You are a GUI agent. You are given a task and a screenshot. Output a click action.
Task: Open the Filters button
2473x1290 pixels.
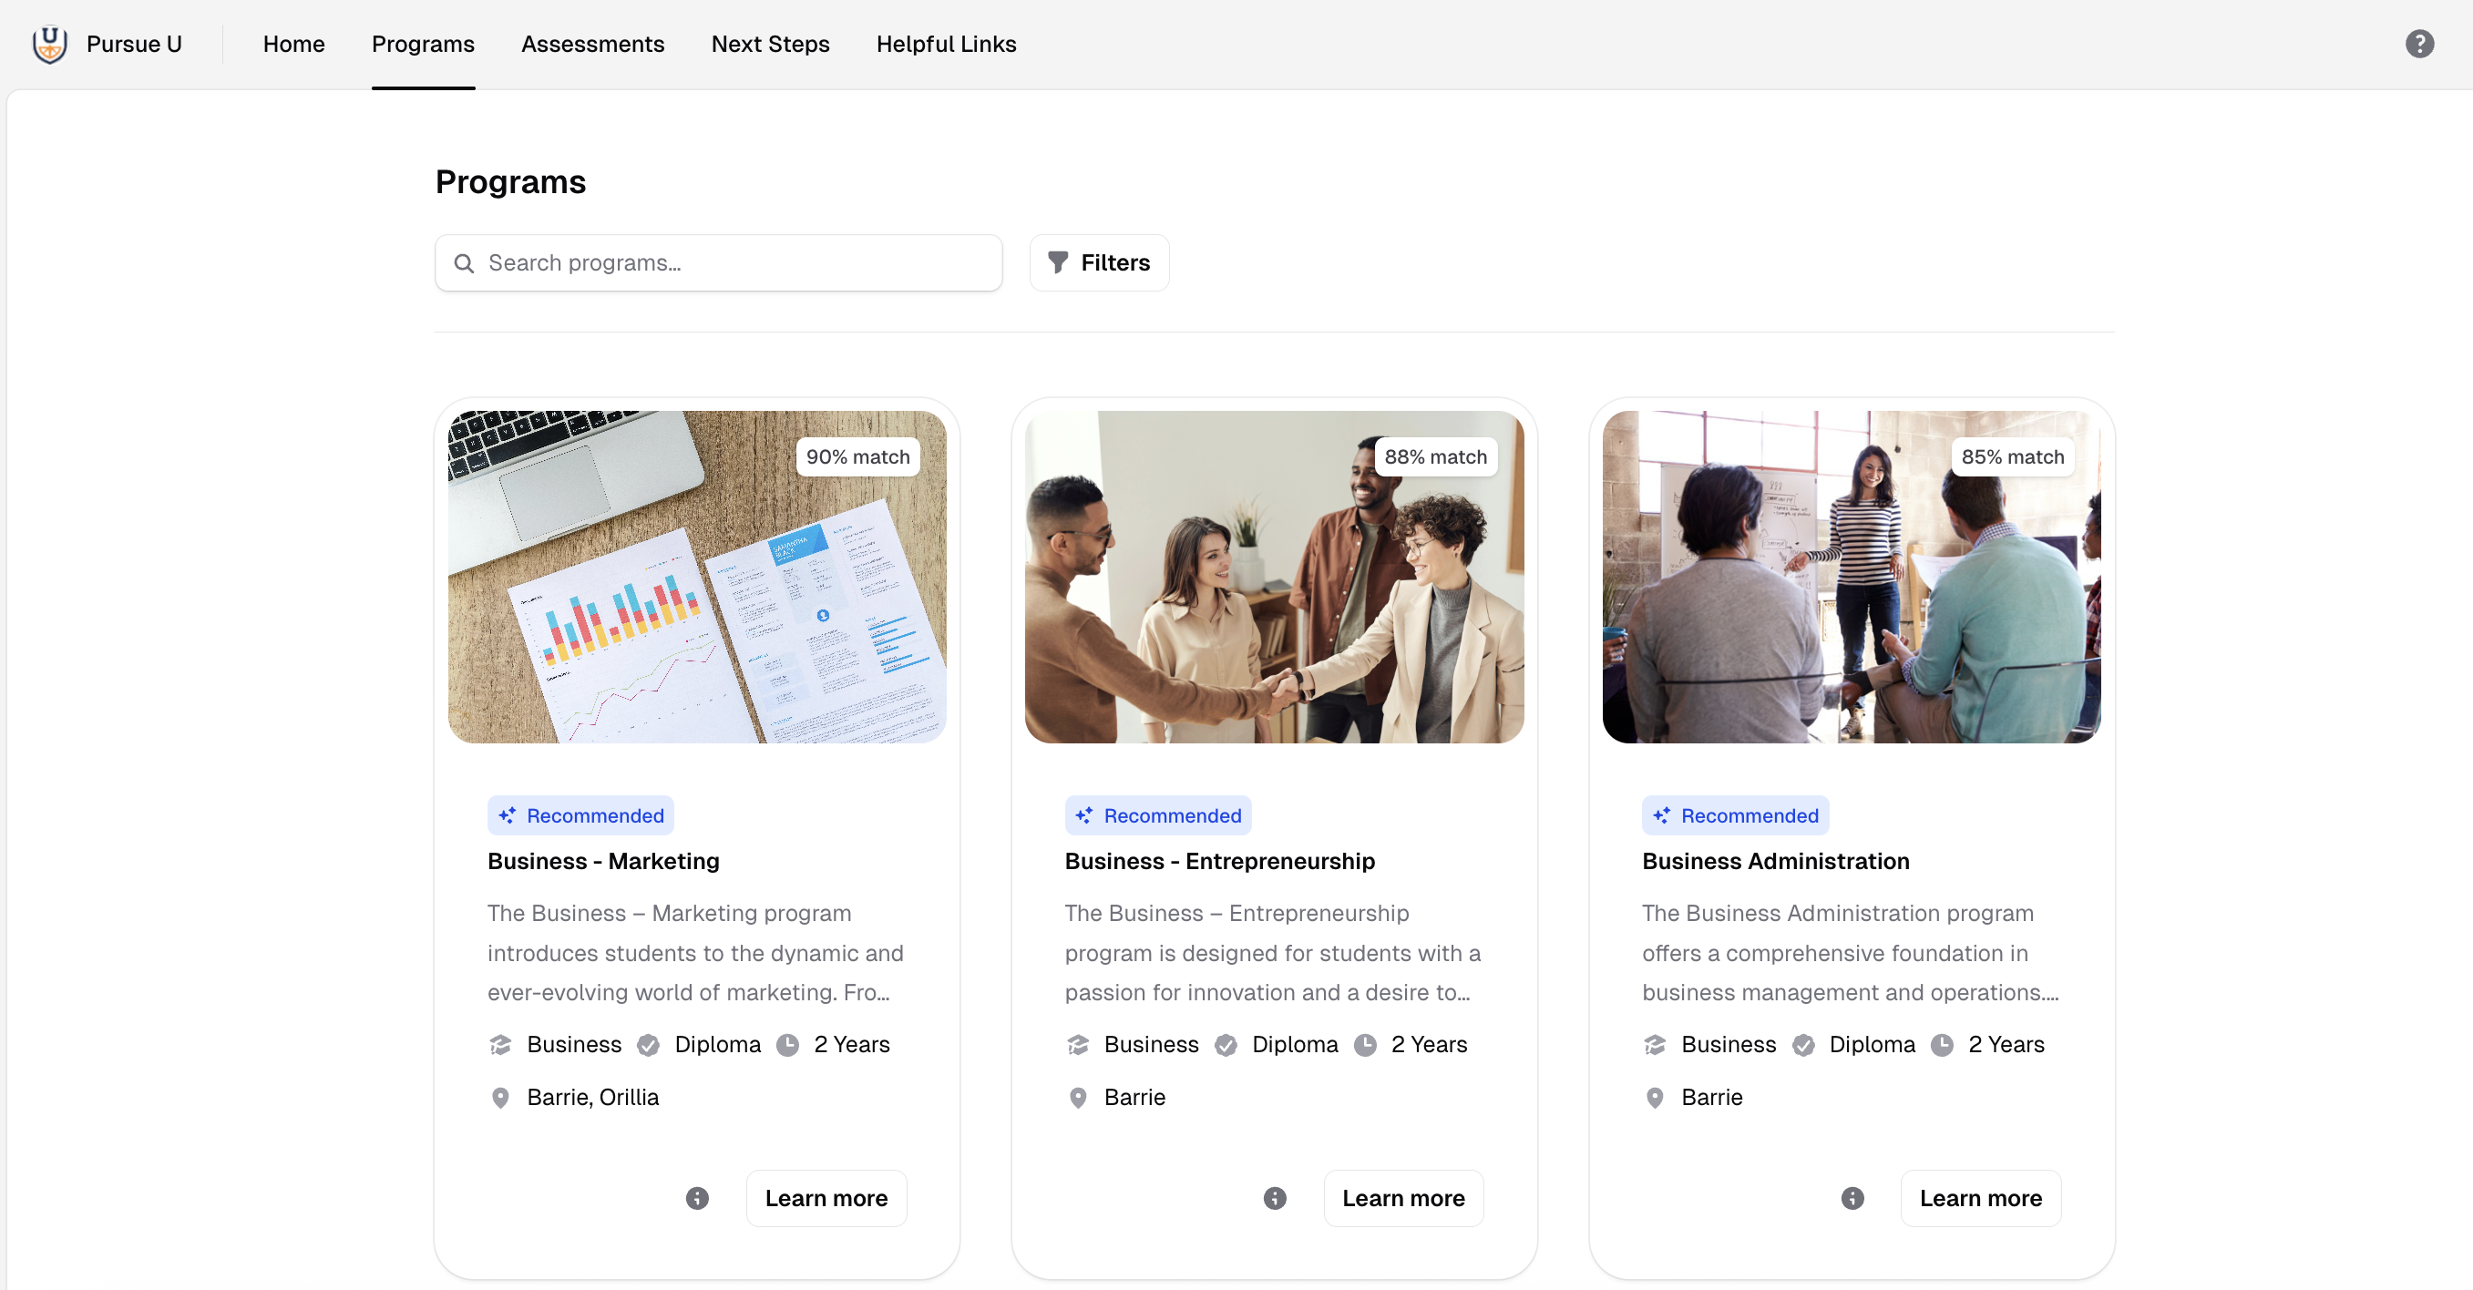[x=1099, y=263]
